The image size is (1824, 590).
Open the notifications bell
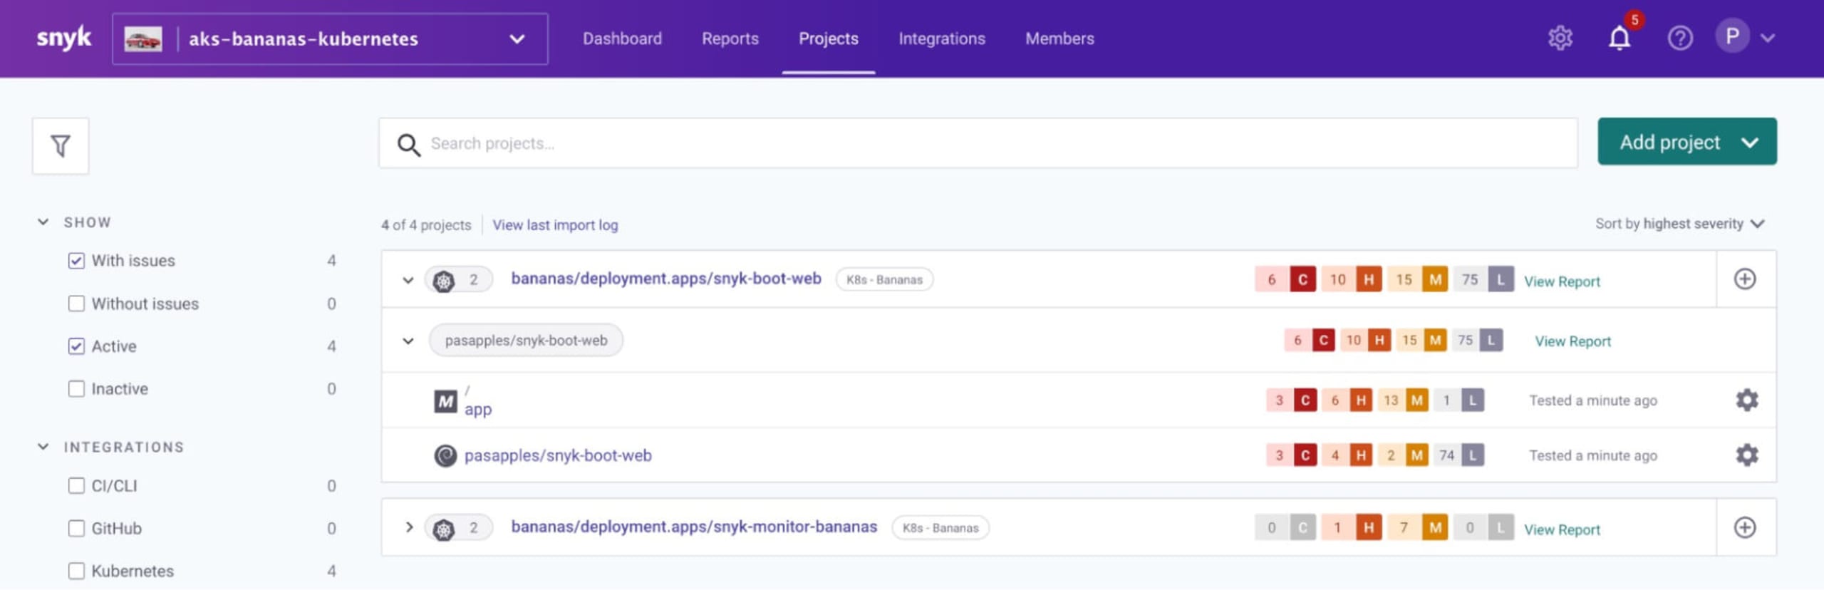click(1619, 38)
